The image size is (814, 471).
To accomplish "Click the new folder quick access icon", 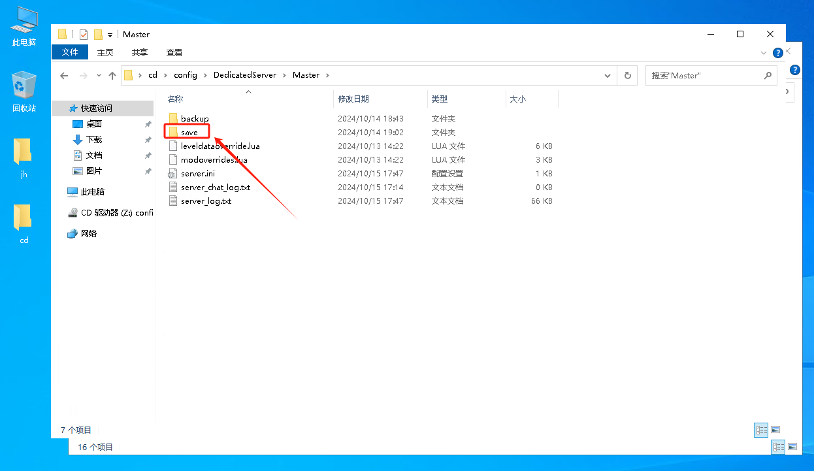I will (x=98, y=35).
